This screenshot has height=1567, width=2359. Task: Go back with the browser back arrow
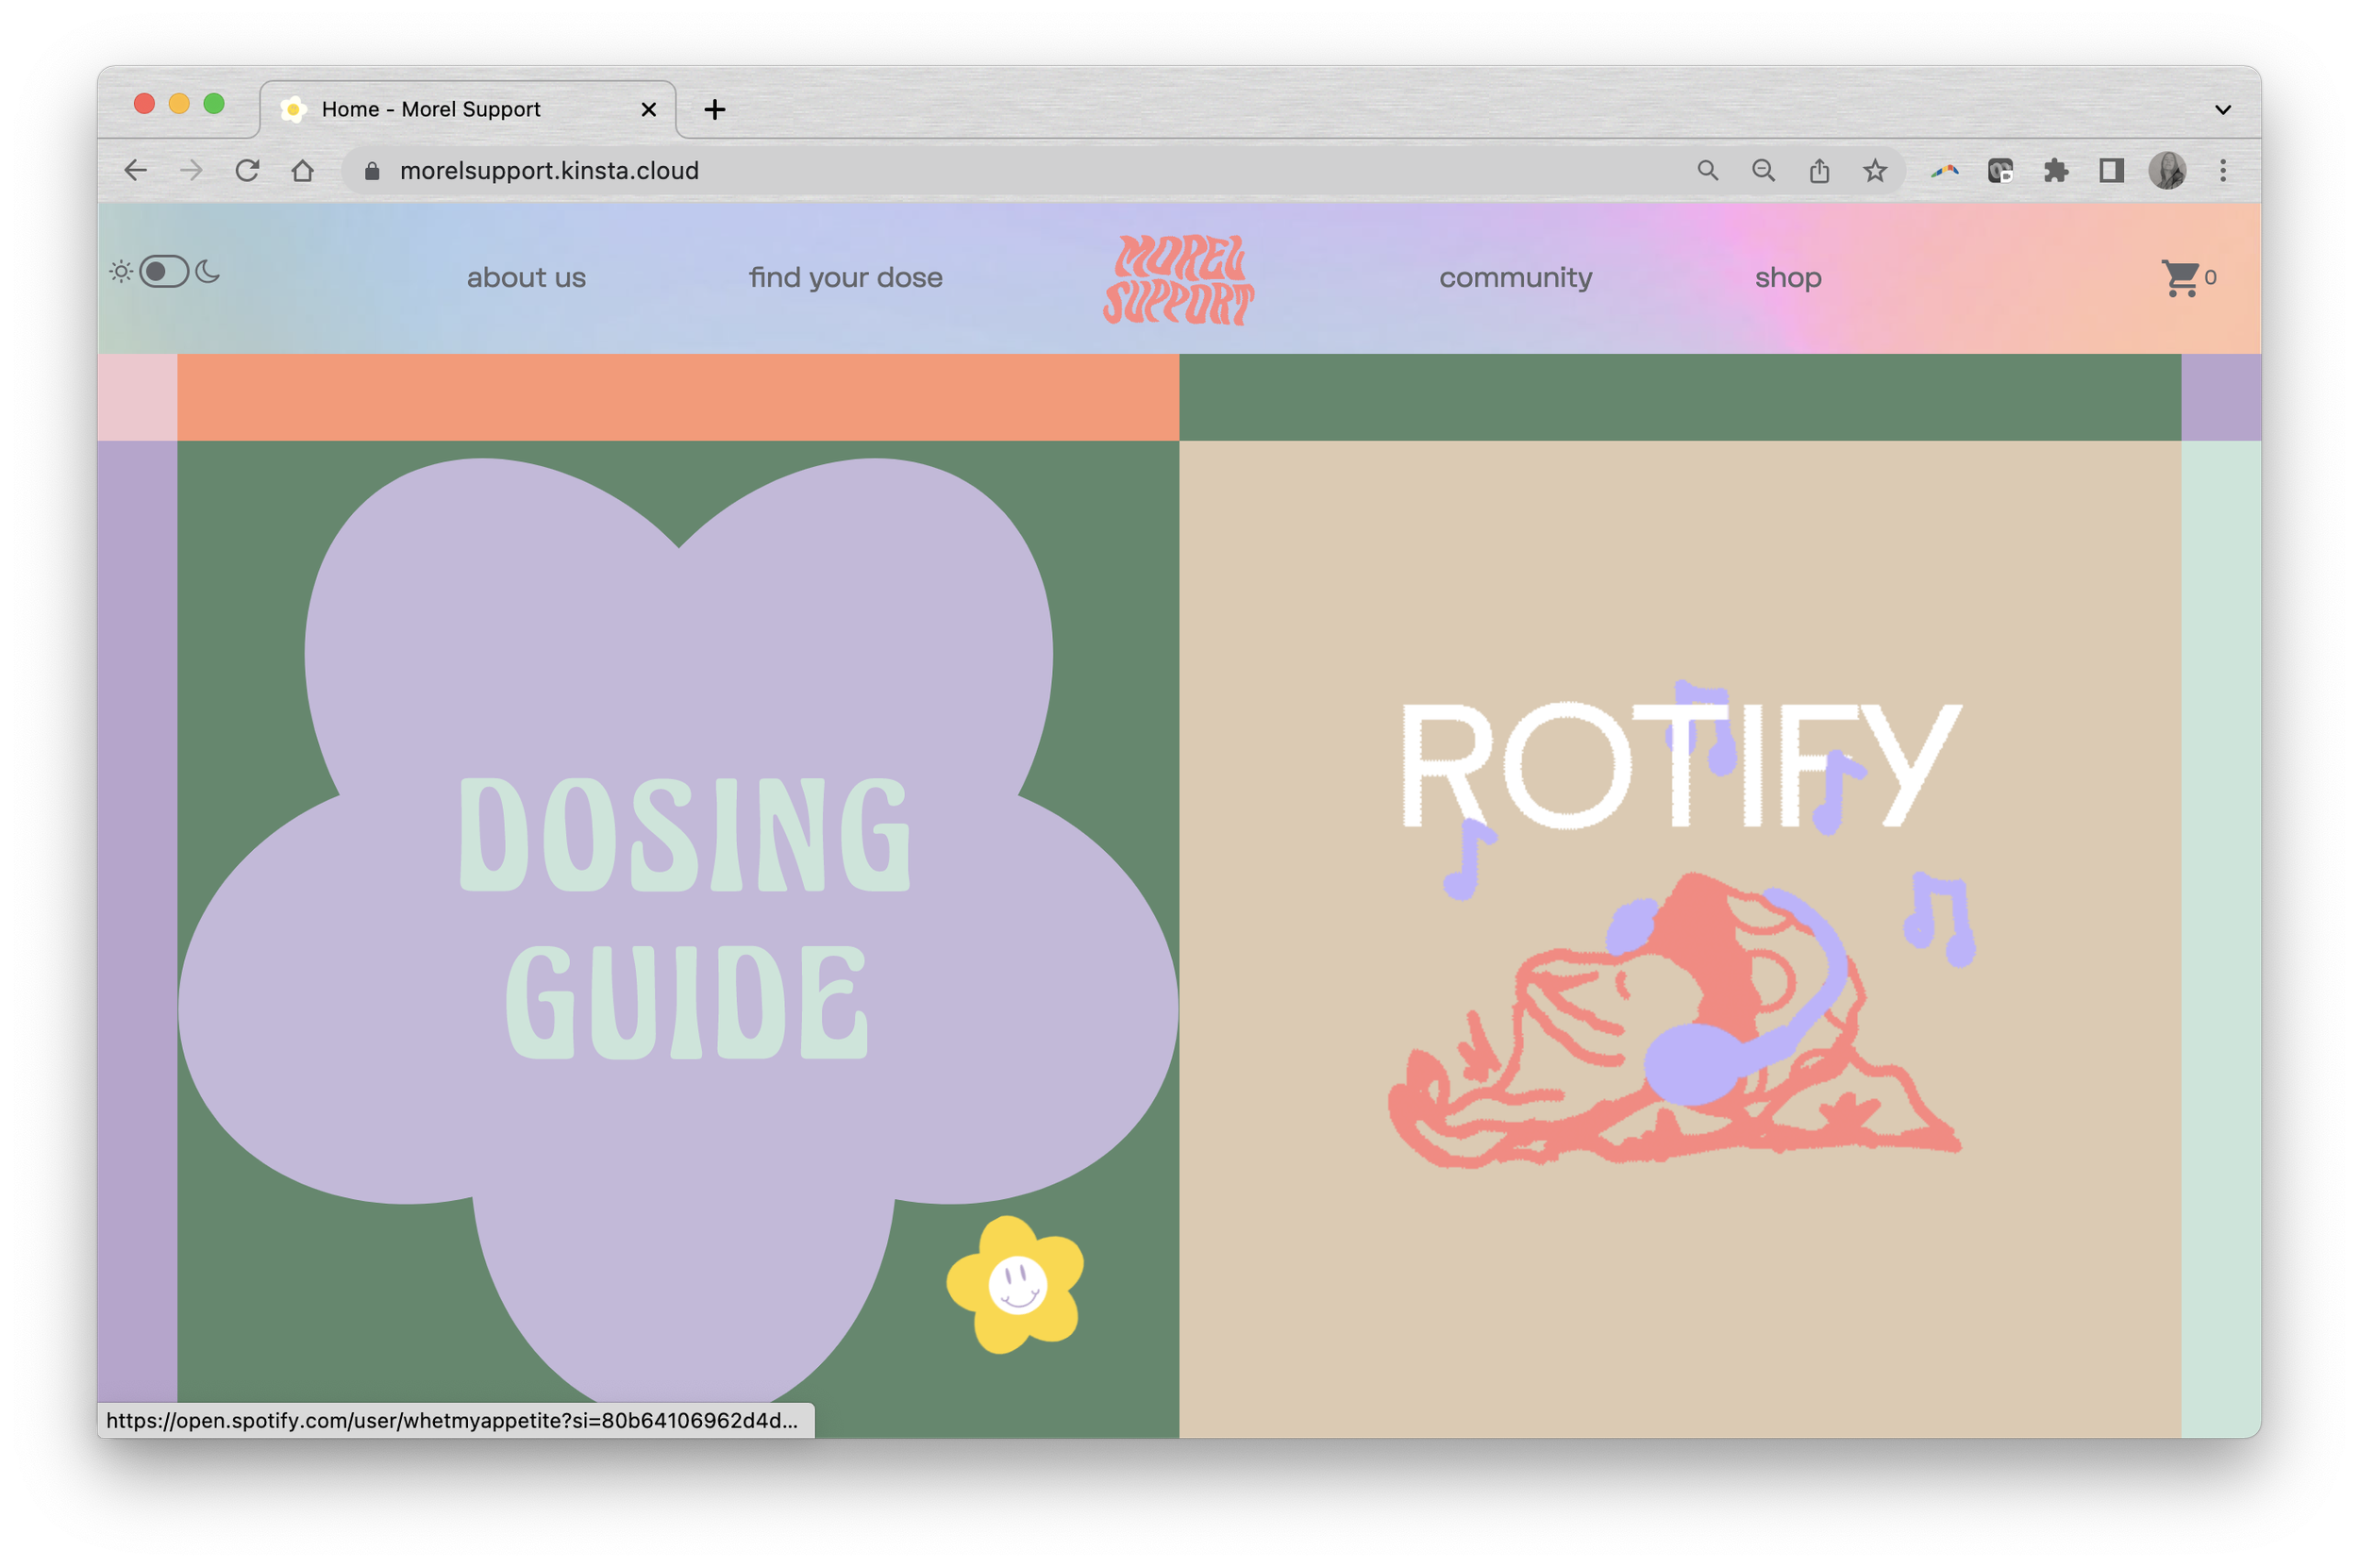[x=136, y=171]
